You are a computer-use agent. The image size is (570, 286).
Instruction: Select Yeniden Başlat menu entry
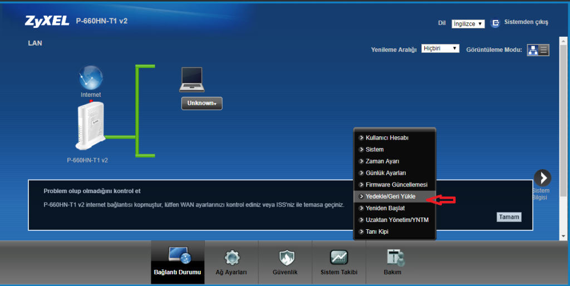395,208
